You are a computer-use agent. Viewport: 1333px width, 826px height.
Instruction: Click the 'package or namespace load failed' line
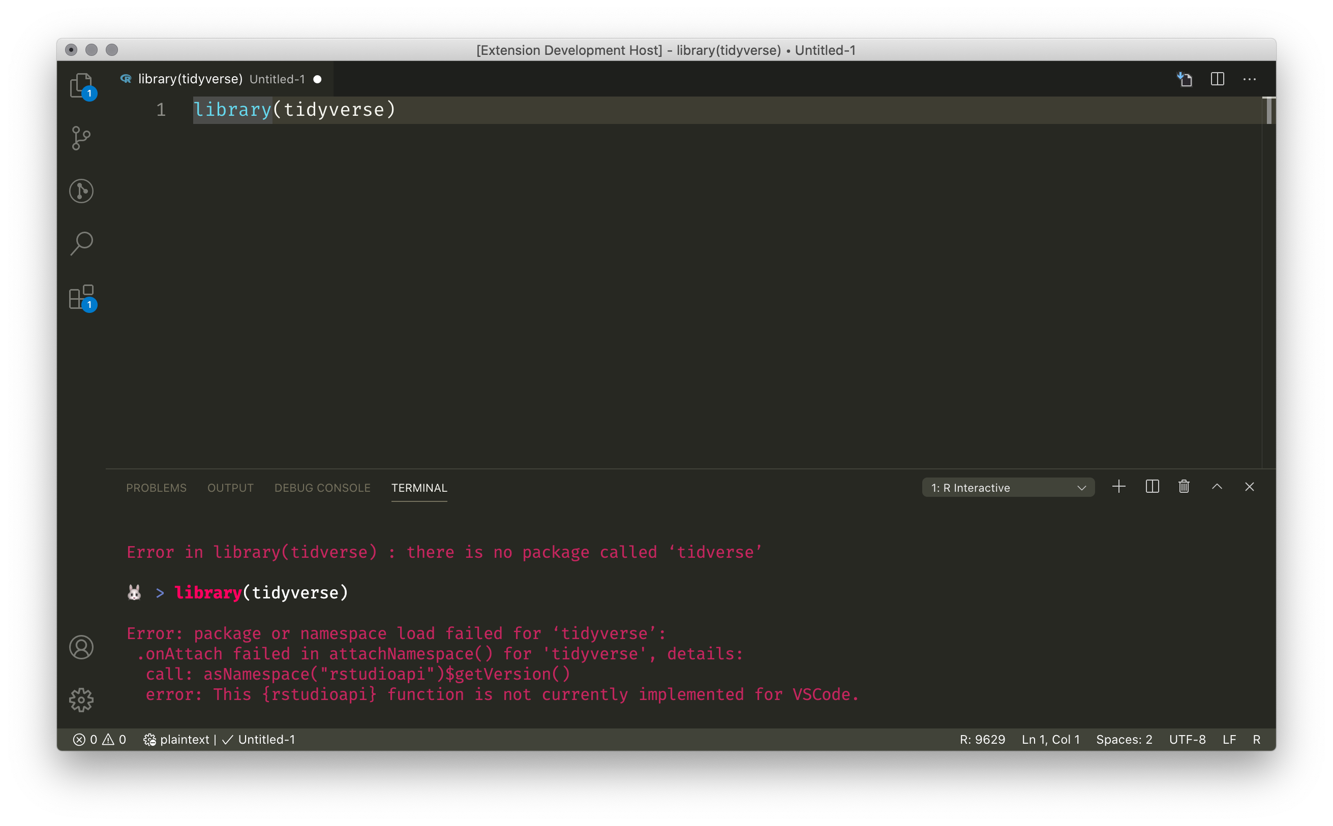[x=397, y=633]
